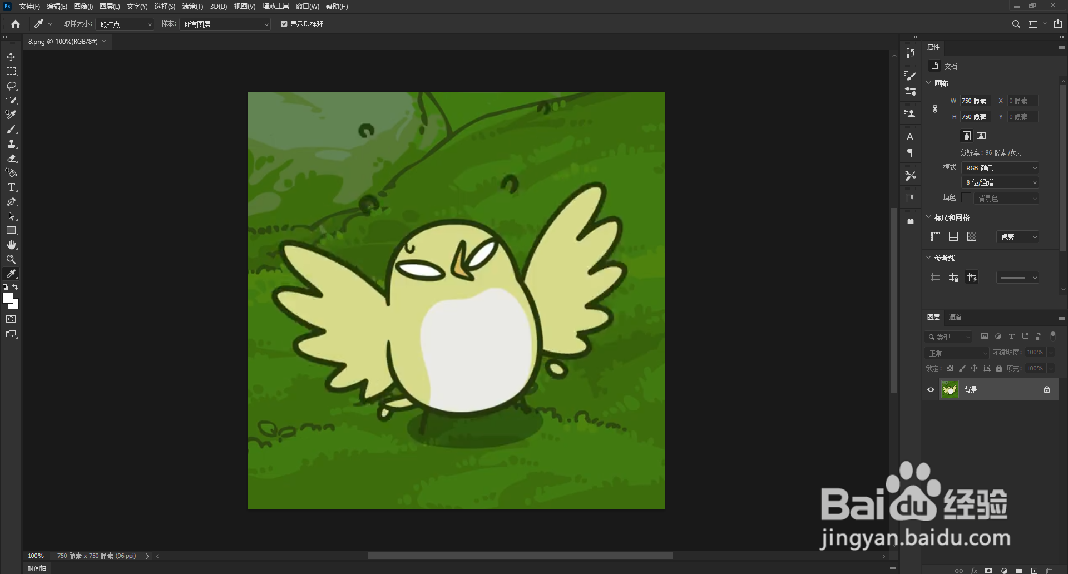Select the Brush tool
This screenshot has width=1068, height=574.
tap(11, 130)
